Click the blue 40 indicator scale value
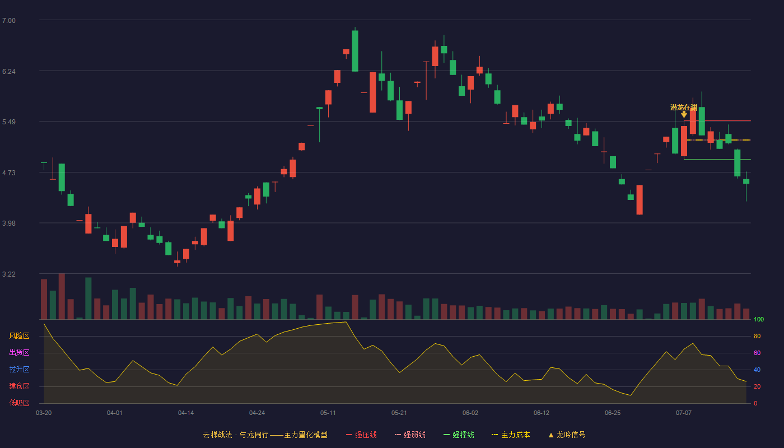Image resolution: width=784 pixels, height=448 pixels. pyautogui.click(x=757, y=370)
